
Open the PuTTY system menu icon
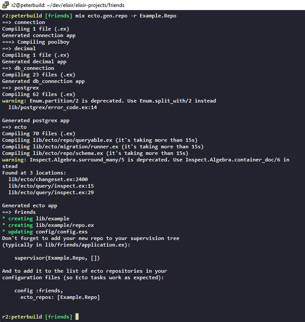[6, 5]
